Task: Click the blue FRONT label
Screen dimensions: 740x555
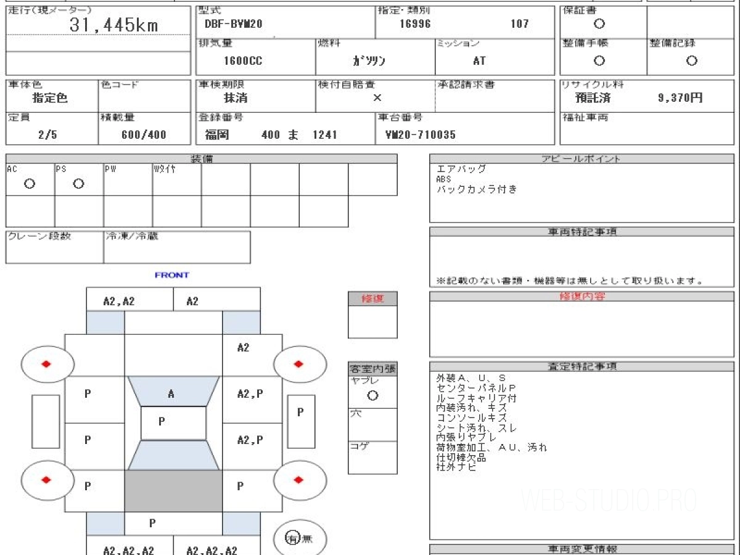Action: pos(172,275)
